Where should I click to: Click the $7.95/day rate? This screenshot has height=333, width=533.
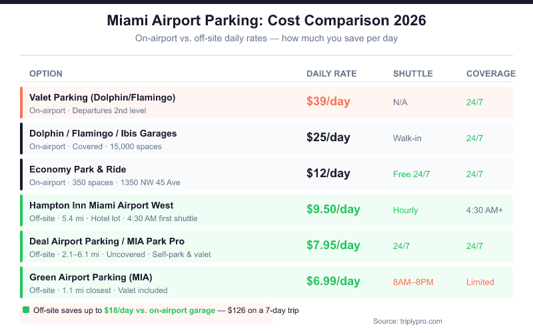pos(333,246)
